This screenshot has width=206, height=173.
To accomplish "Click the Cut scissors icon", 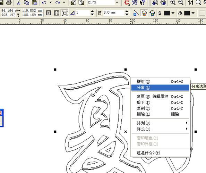I will (18, 2).
